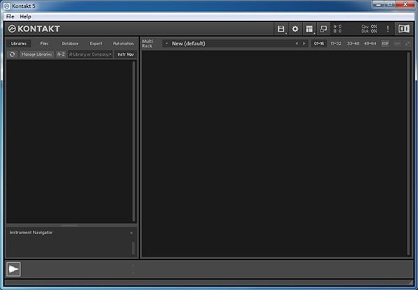Click the Kontakt logo in header

pyautogui.click(x=34, y=29)
